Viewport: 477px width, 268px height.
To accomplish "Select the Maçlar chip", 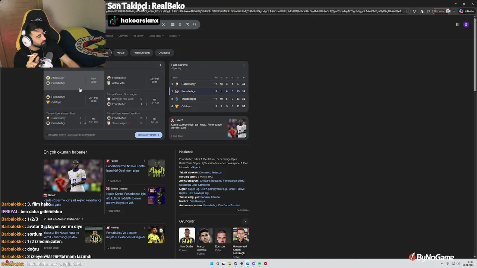I will 120,52.
